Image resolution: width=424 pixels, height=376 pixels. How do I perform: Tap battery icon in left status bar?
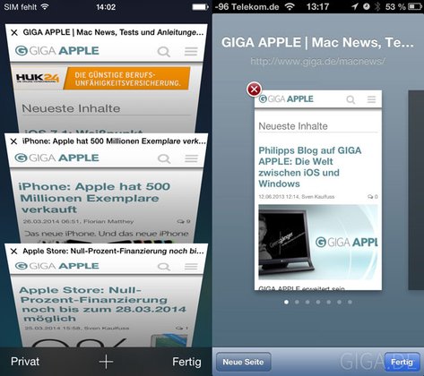pos(200,7)
